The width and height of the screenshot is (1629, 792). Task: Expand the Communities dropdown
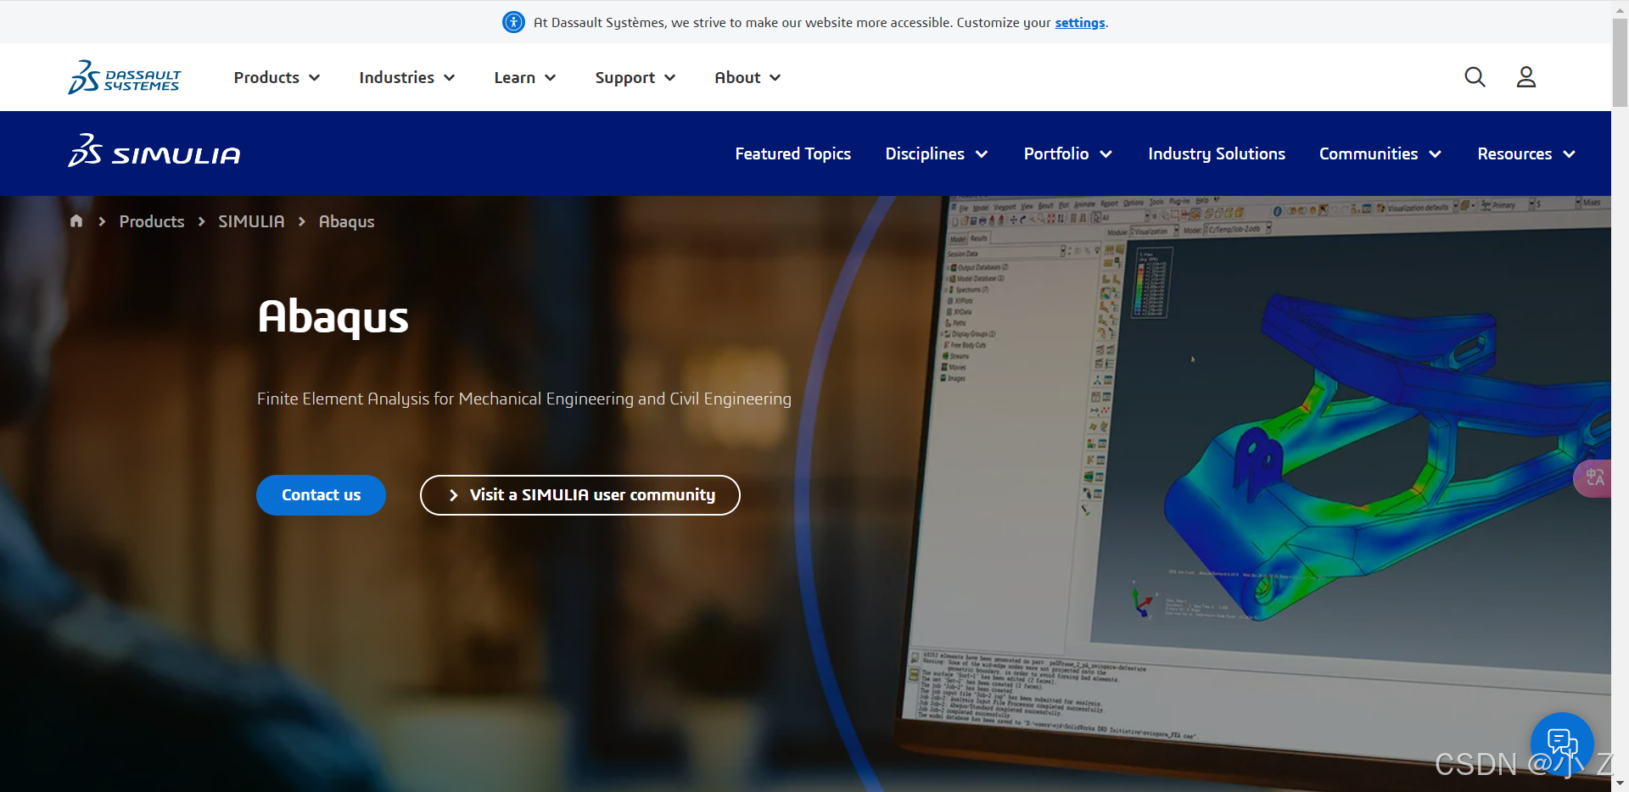[x=1380, y=153]
